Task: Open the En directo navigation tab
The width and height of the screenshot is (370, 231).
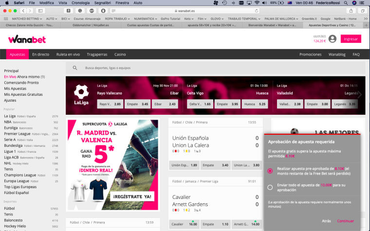Action: point(40,54)
